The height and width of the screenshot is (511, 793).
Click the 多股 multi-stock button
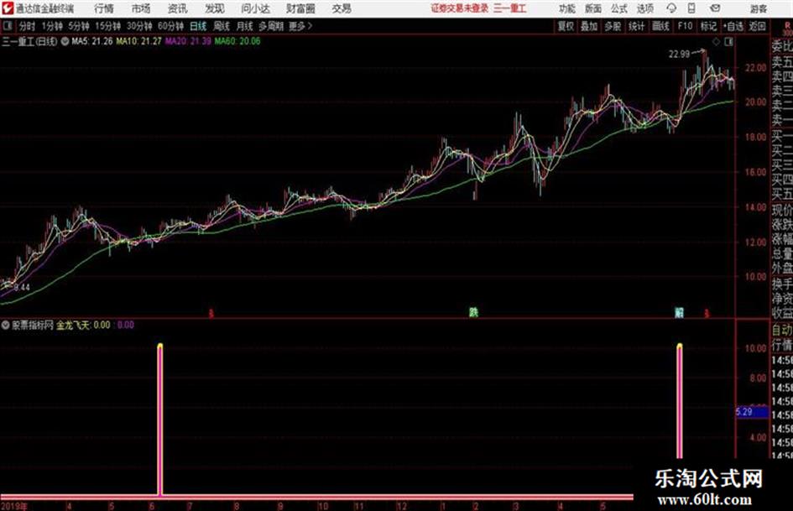tap(613, 26)
